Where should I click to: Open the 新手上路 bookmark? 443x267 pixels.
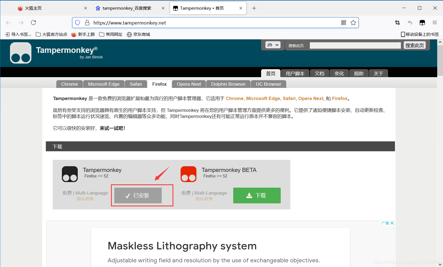[x=83, y=34]
